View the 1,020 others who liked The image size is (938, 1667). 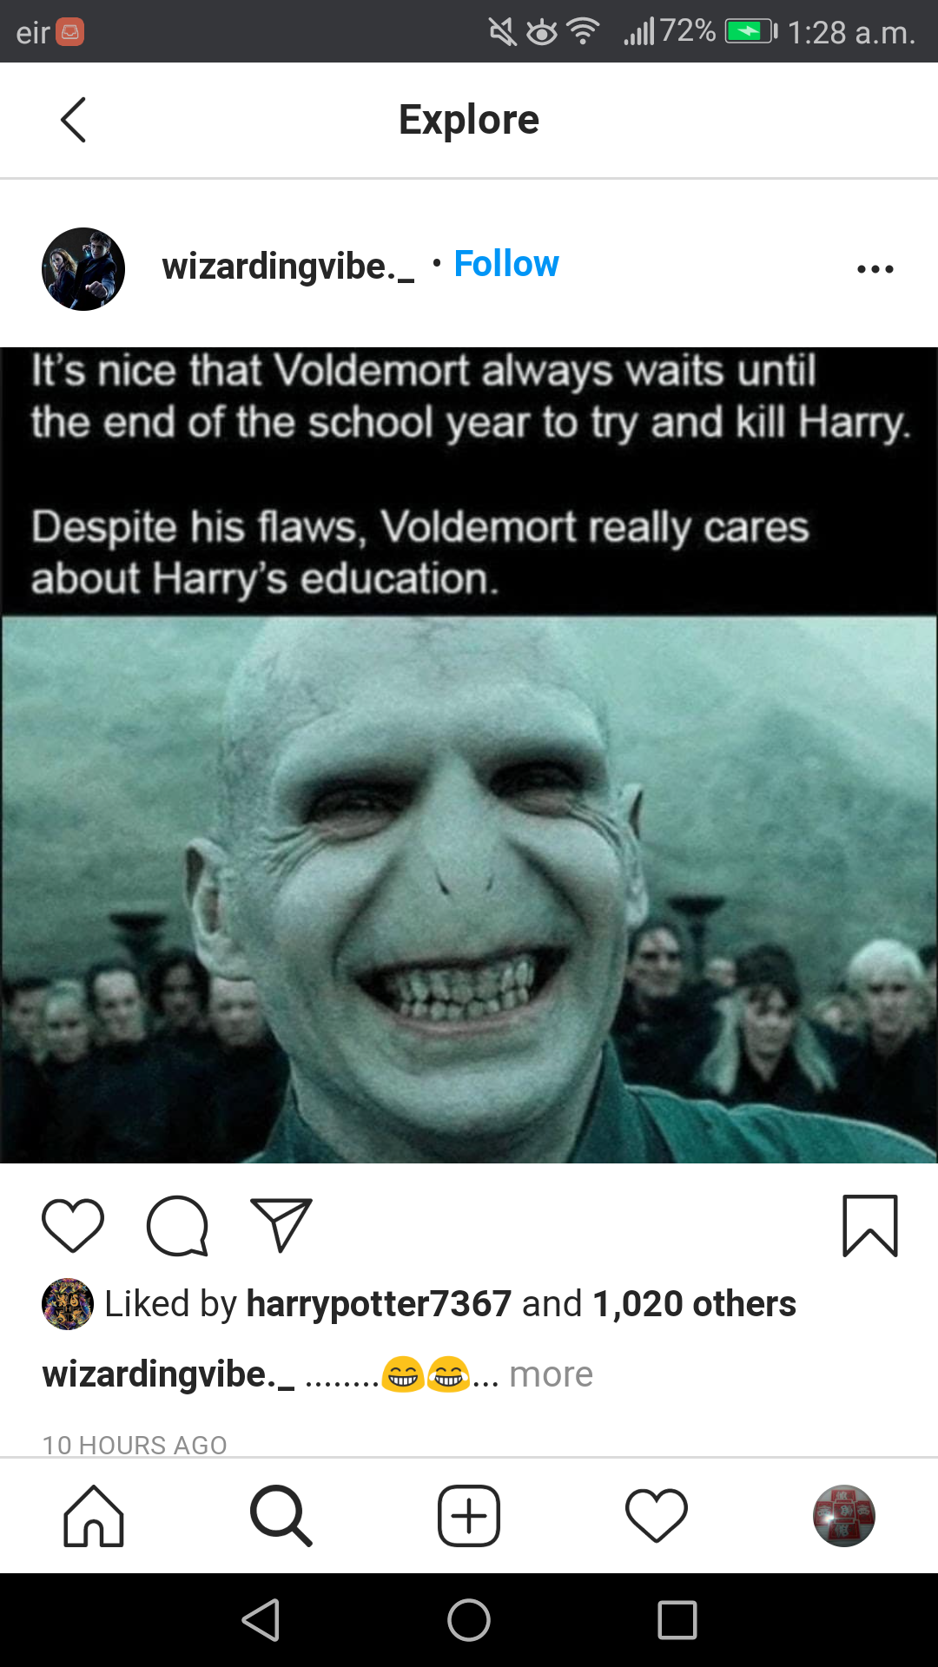tap(694, 1304)
